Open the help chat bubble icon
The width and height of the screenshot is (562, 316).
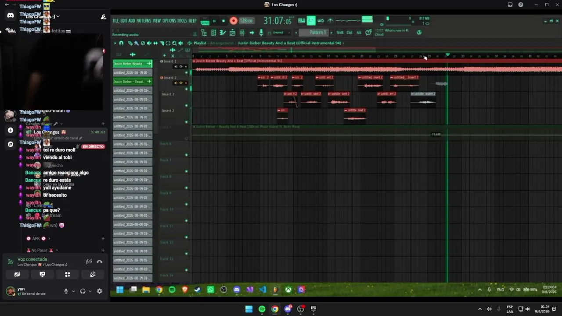(368, 32)
